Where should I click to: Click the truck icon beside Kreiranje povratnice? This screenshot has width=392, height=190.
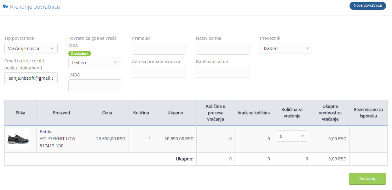point(5,7)
